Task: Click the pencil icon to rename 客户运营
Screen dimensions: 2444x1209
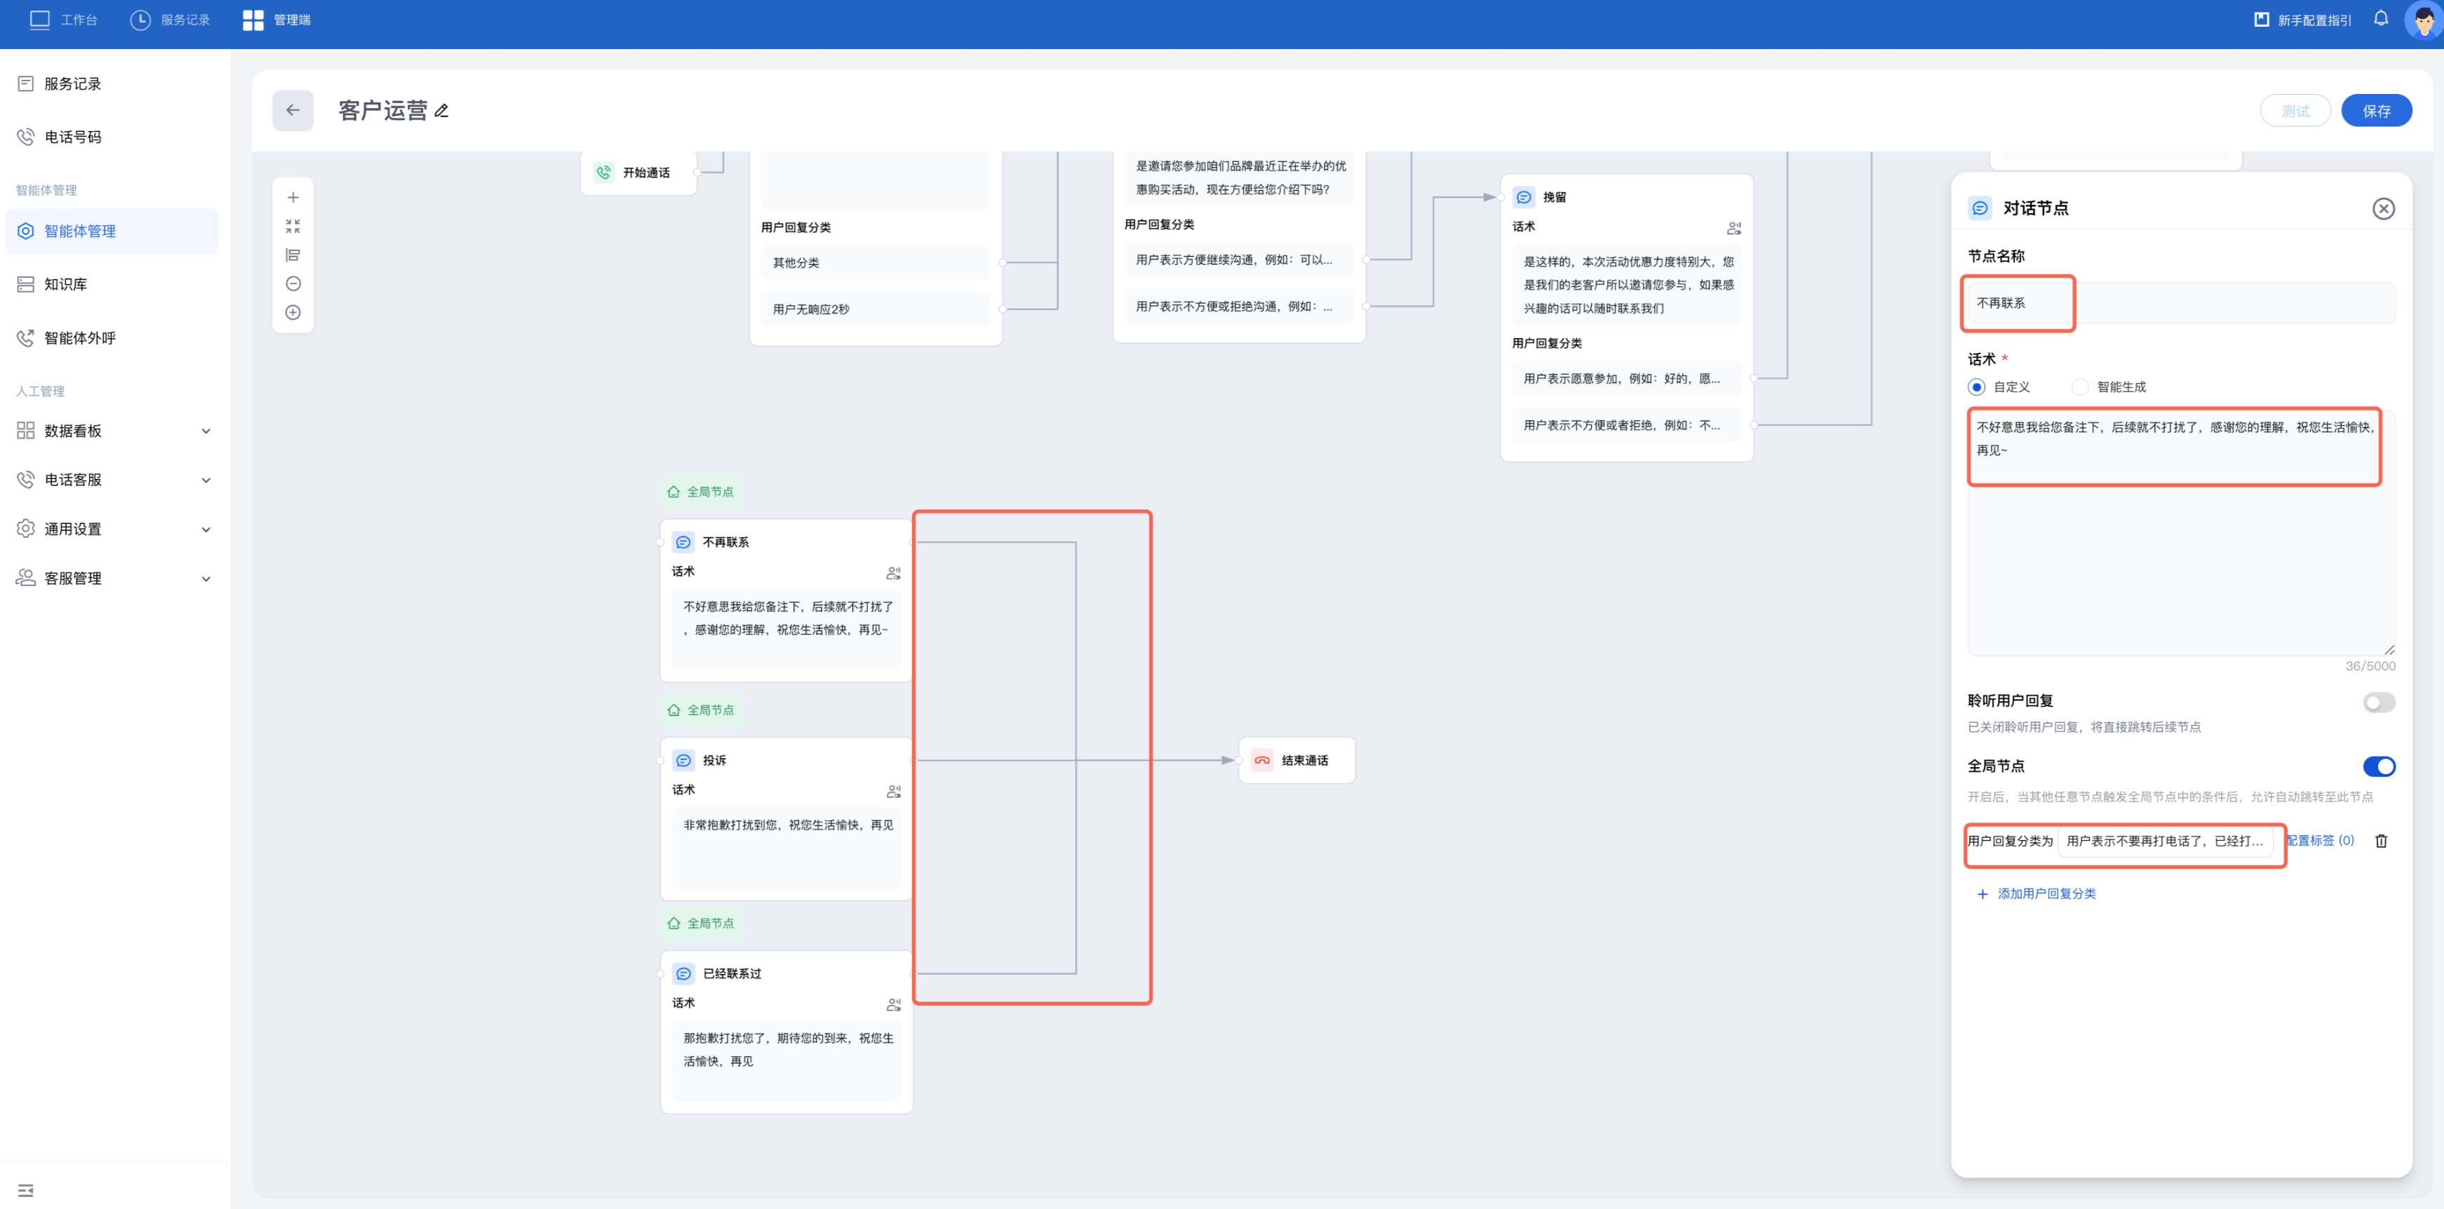Action: pos(441,111)
